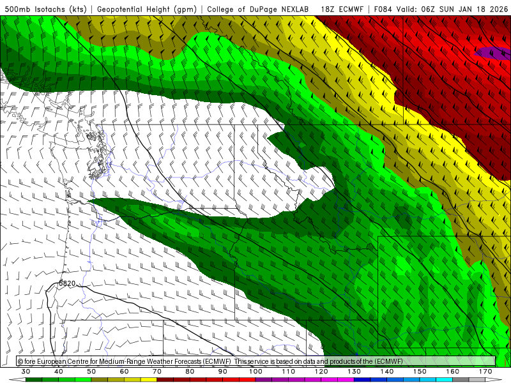This screenshot has width=511, height=383.
Task: Click the purple wind maximum on the map
Action: 492,53
